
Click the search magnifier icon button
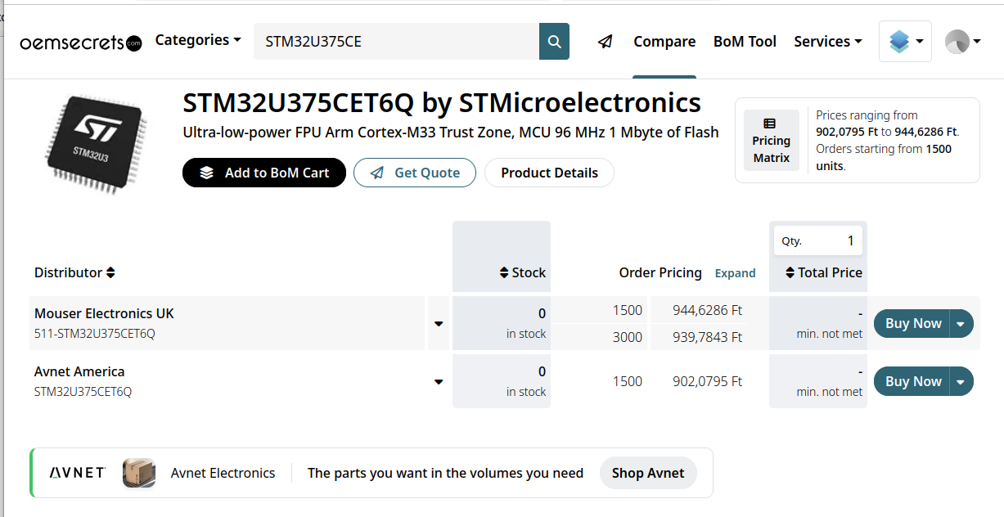tap(554, 41)
